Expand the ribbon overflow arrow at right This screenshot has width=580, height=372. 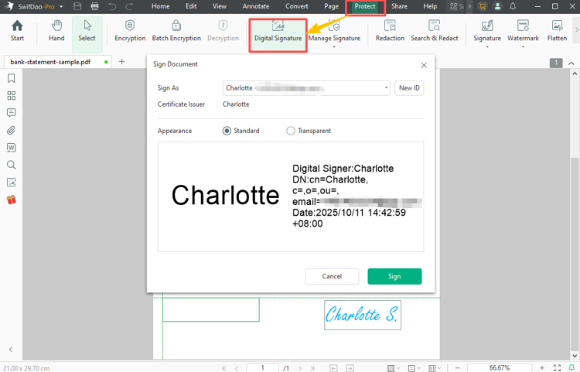click(x=576, y=30)
